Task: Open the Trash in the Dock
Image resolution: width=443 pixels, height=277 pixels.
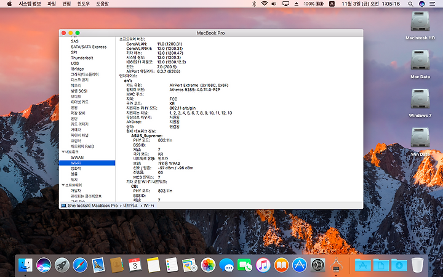Action: pos(417,265)
